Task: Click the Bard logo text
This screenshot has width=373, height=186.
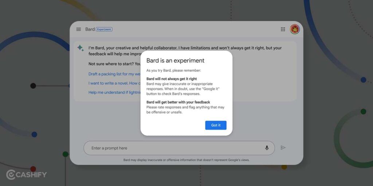Action: coord(90,29)
